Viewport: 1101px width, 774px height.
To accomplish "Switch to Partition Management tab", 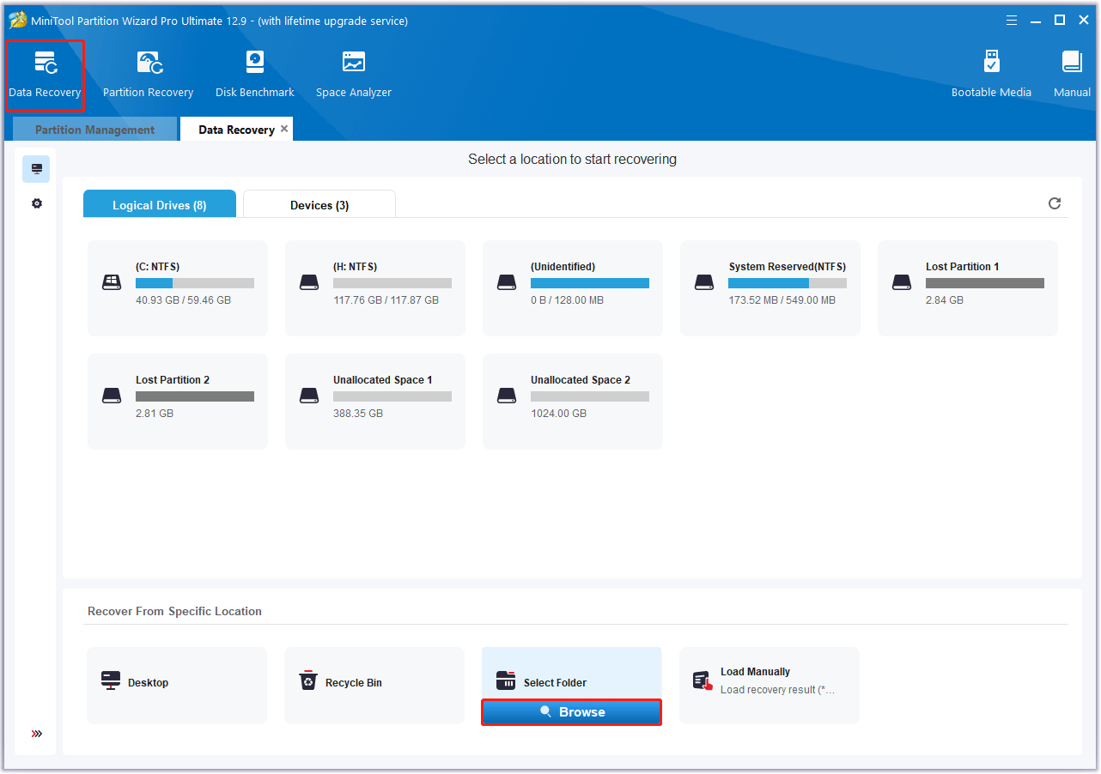I will point(94,130).
